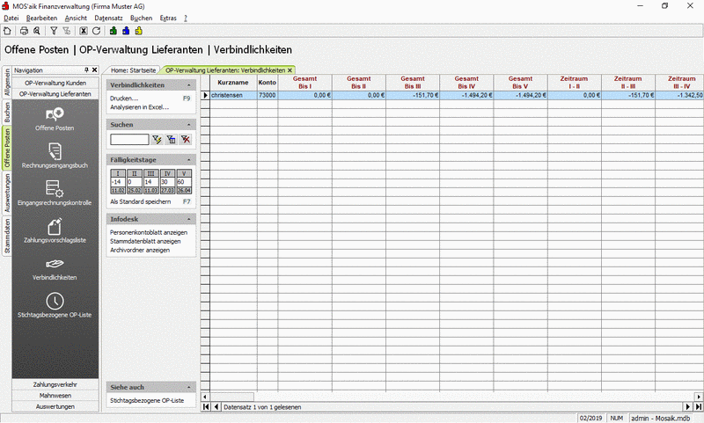Screen dimensions: 704x423
Task: Remove search filter red X icon
Action: click(x=186, y=140)
